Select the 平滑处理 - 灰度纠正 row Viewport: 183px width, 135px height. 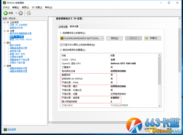(x=109, y=90)
